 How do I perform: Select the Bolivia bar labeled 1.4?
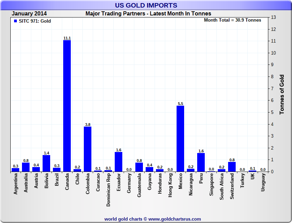click(x=46, y=163)
